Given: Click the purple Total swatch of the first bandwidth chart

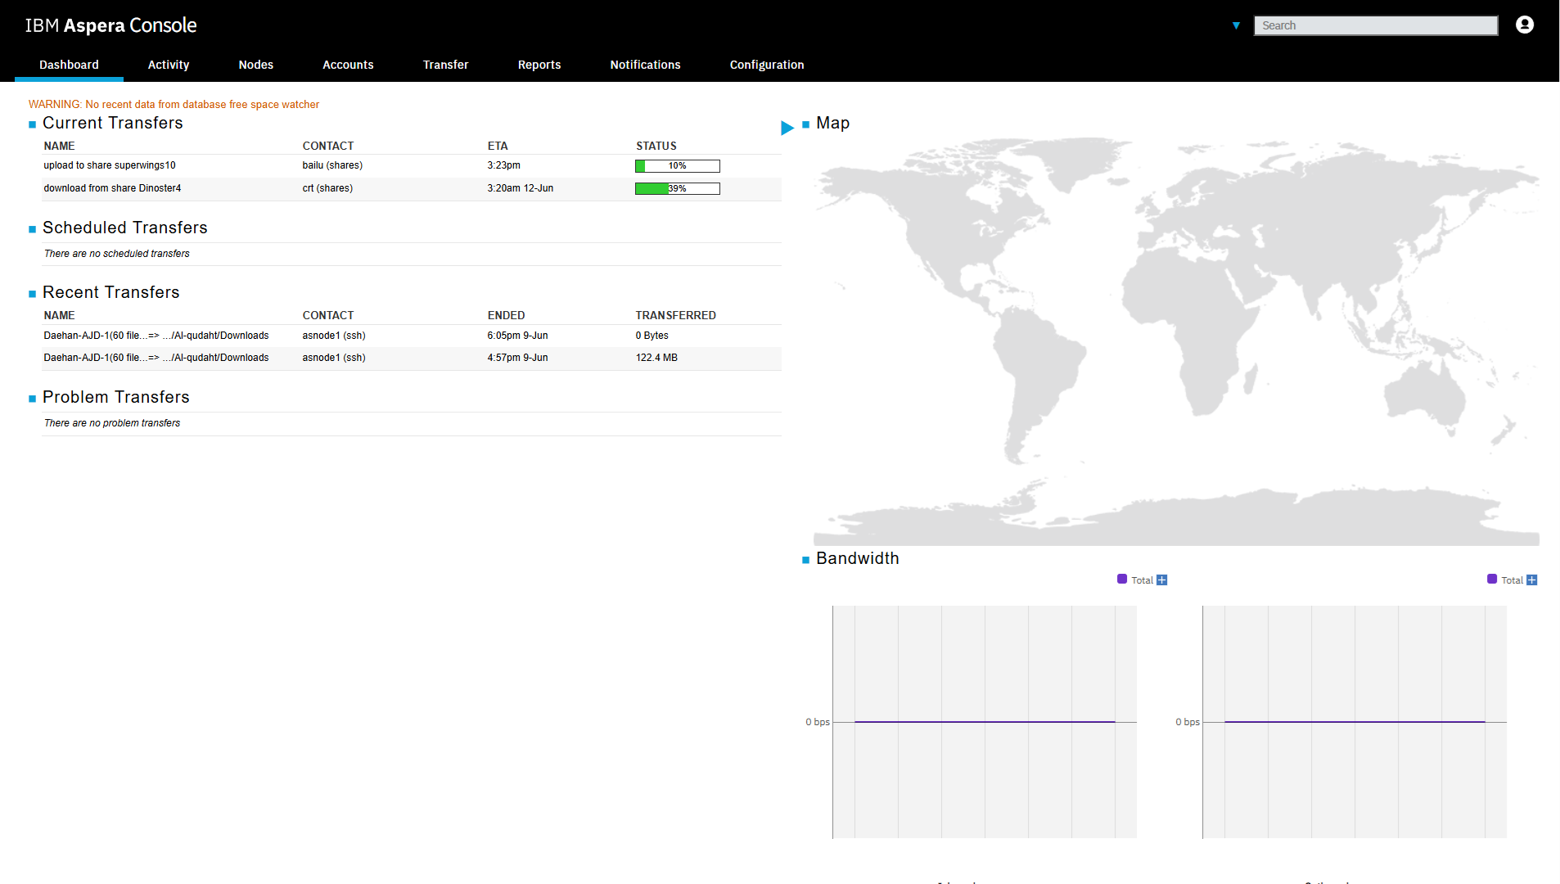Looking at the screenshot, I should click(x=1122, y=580).
